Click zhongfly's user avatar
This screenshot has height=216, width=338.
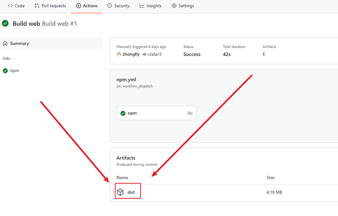point(119,54)
